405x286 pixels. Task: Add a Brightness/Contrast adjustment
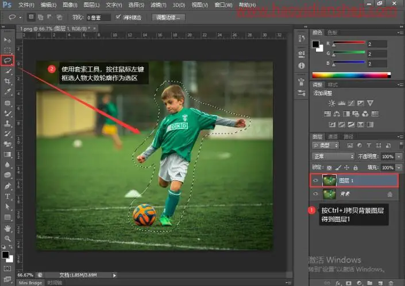(331, 103)
